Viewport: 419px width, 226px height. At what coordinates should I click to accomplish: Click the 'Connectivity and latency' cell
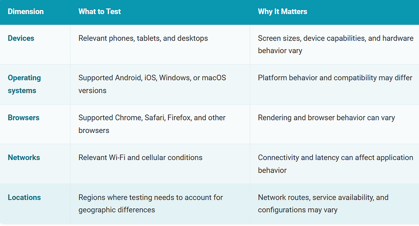[x=335, y=164]
